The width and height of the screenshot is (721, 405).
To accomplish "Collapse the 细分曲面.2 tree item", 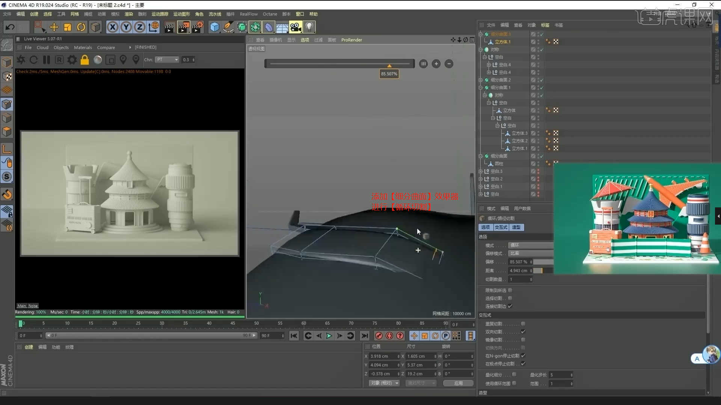I will point(480,80).
